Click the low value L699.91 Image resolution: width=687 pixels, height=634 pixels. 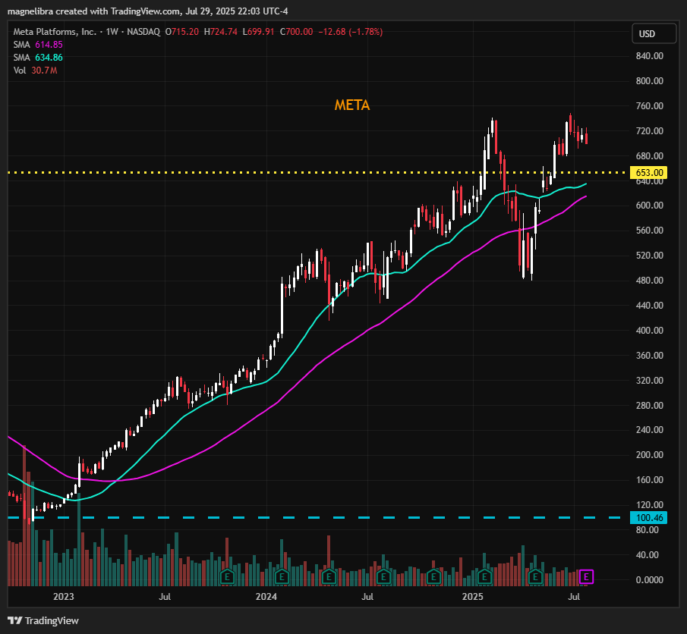259,32
